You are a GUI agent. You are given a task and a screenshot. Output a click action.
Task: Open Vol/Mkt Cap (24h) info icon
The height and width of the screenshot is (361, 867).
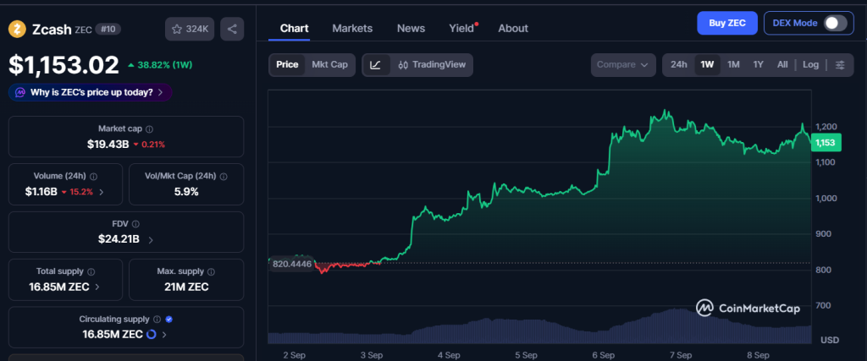click(224, 177)
